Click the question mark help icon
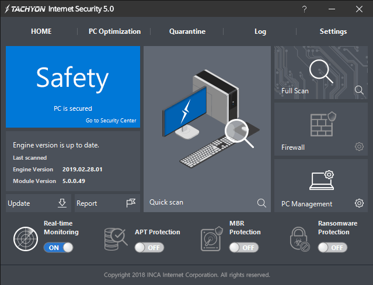The image size is (373, 285). point(304,9)
